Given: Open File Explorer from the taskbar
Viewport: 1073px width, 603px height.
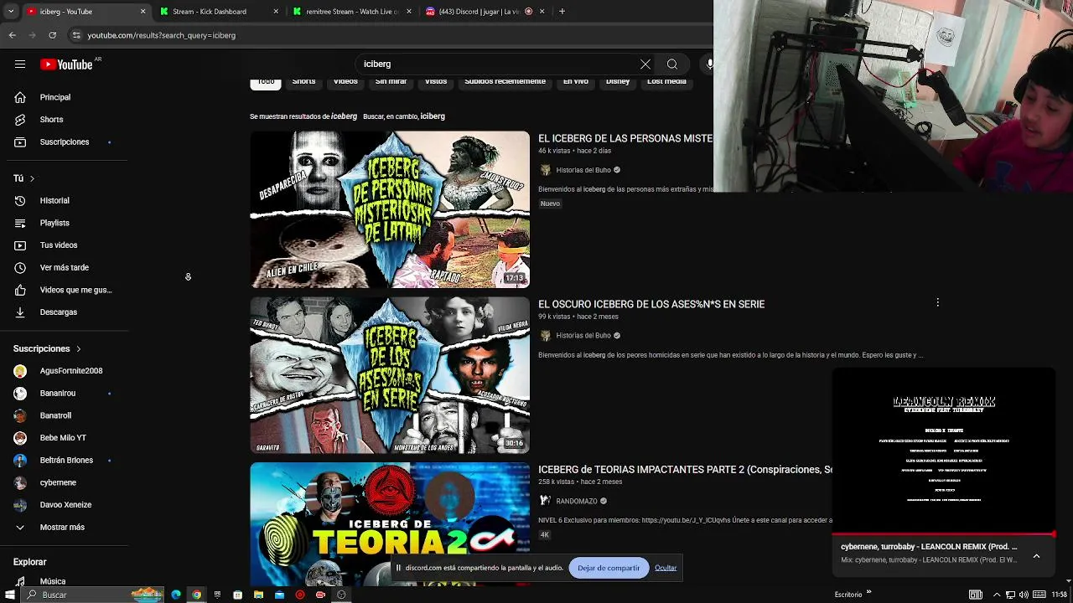Looking at the screenshot, I should [258, 595].
